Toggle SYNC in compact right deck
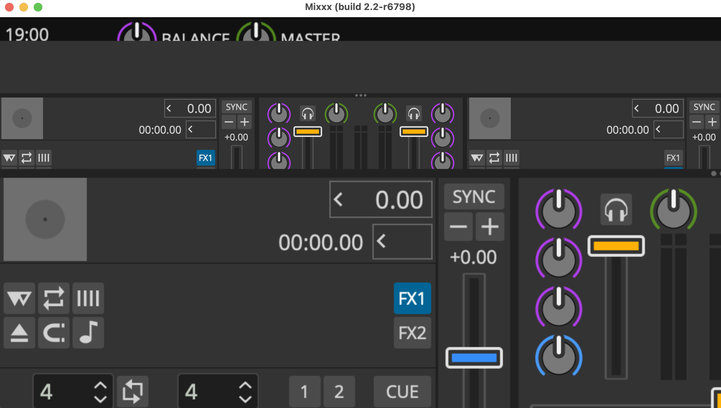 pyautogui.click(x=704, y=107)
